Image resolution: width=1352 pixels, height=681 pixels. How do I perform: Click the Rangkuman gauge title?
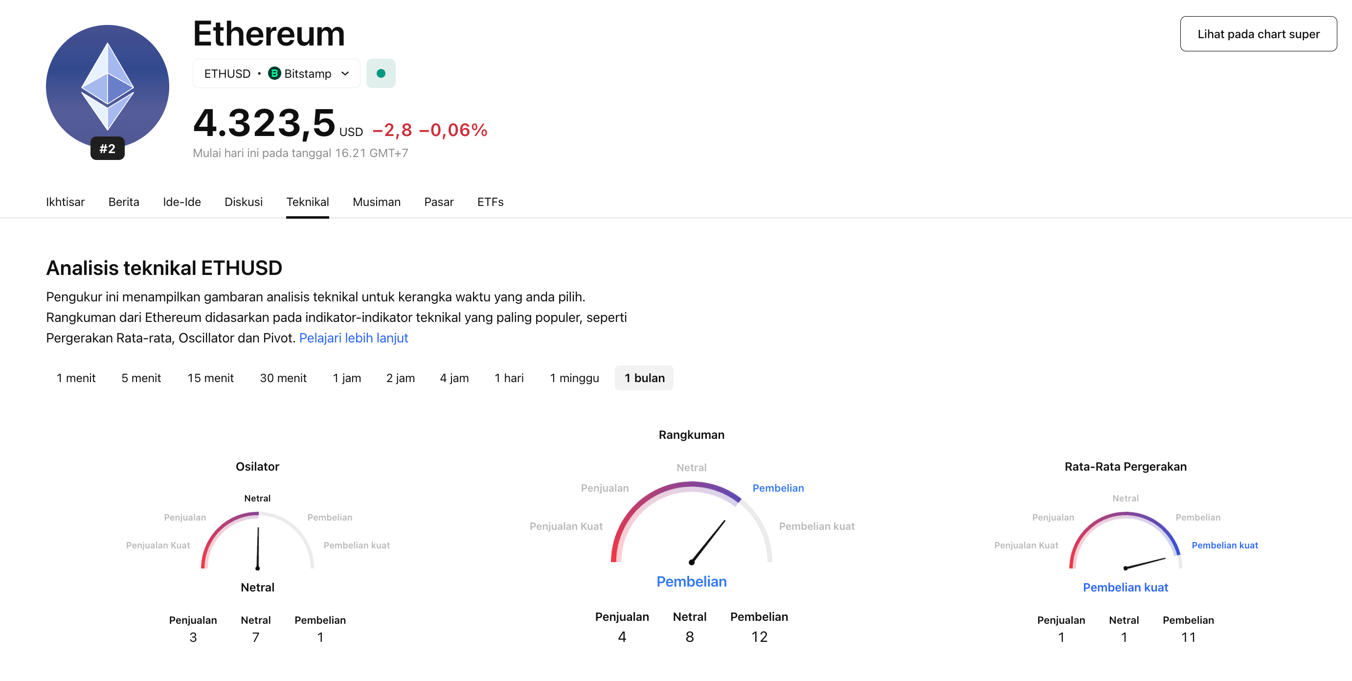(691, 435)
